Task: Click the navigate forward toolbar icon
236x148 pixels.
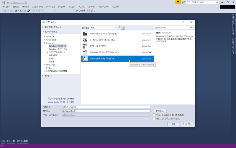Action: tap(11, 11)
